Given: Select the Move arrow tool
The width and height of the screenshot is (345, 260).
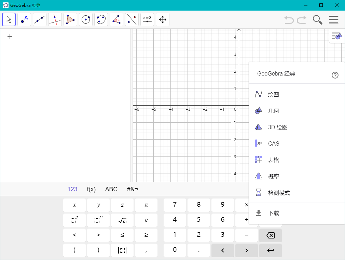Looking at the screenshot, I should 9,19.
